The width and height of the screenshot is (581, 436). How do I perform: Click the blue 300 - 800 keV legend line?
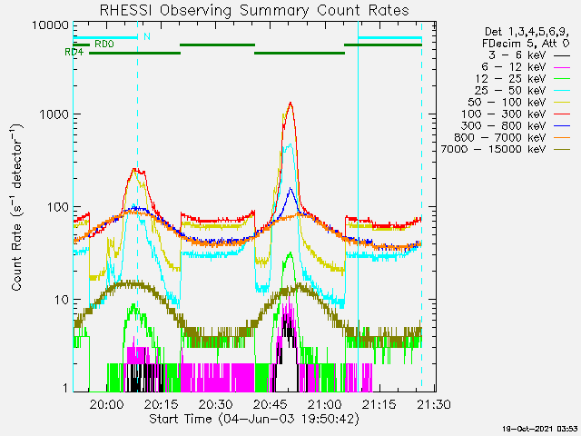tap(562, 126)
